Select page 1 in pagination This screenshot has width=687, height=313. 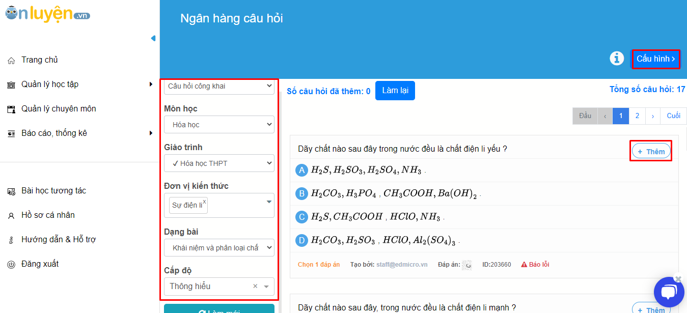[x=621, y=116]
